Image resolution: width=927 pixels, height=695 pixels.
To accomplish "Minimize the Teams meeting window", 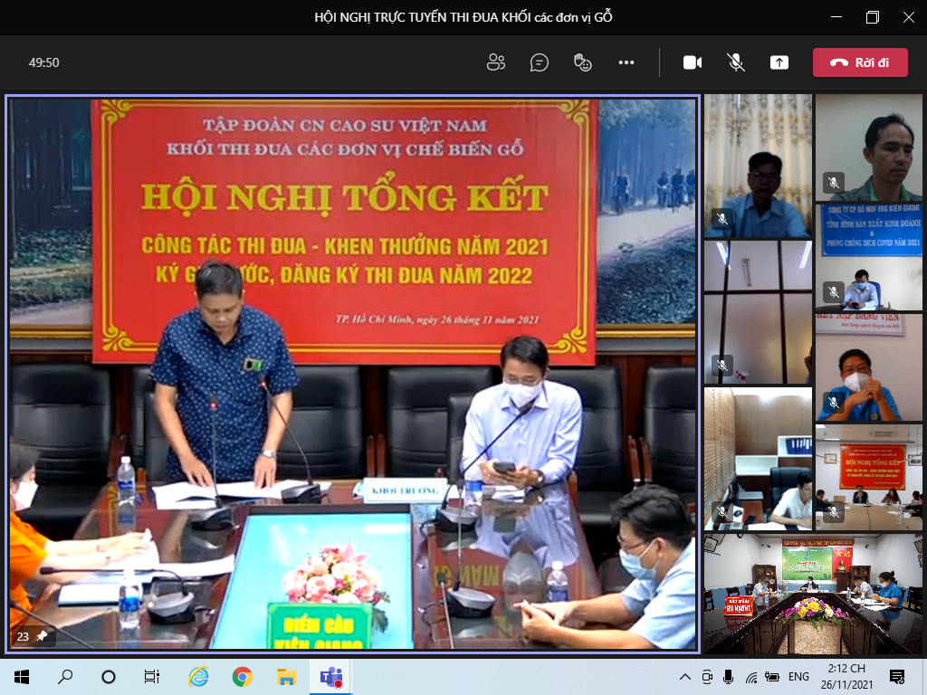I will (x=836, y=17).
